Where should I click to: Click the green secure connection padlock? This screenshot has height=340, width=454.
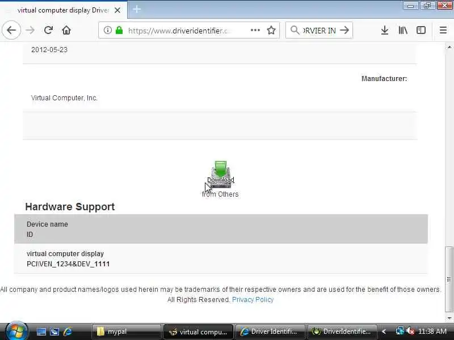coord(119,30)
